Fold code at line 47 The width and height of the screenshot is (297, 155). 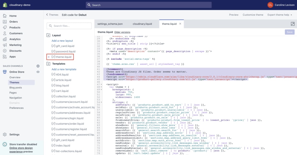[x=101, y=84]
